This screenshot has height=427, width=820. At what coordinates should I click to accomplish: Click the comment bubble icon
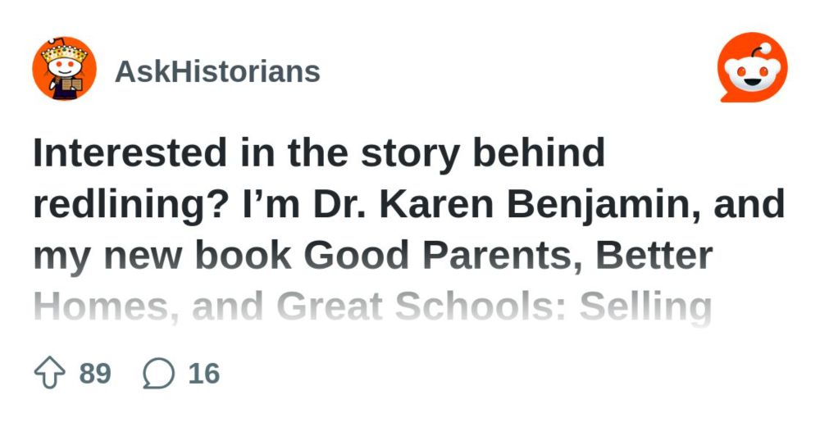[158, 375]
